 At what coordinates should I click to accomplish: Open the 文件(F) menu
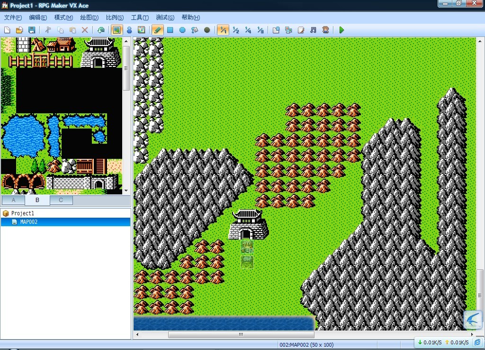[13, 18]
